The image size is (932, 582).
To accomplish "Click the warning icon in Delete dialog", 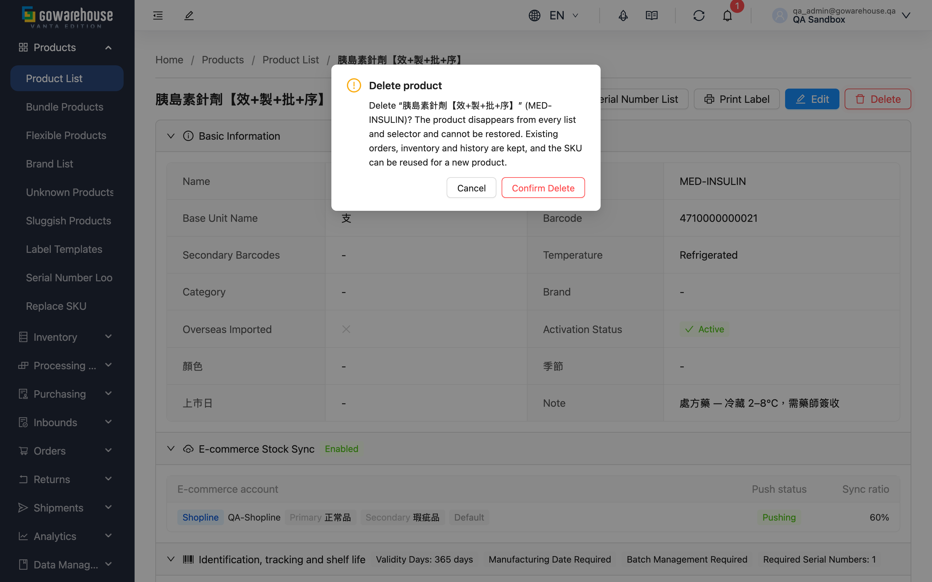I will pos(353,85).
